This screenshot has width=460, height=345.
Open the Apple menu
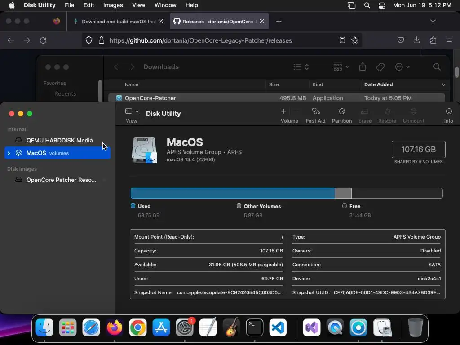[x=12, y=5]
